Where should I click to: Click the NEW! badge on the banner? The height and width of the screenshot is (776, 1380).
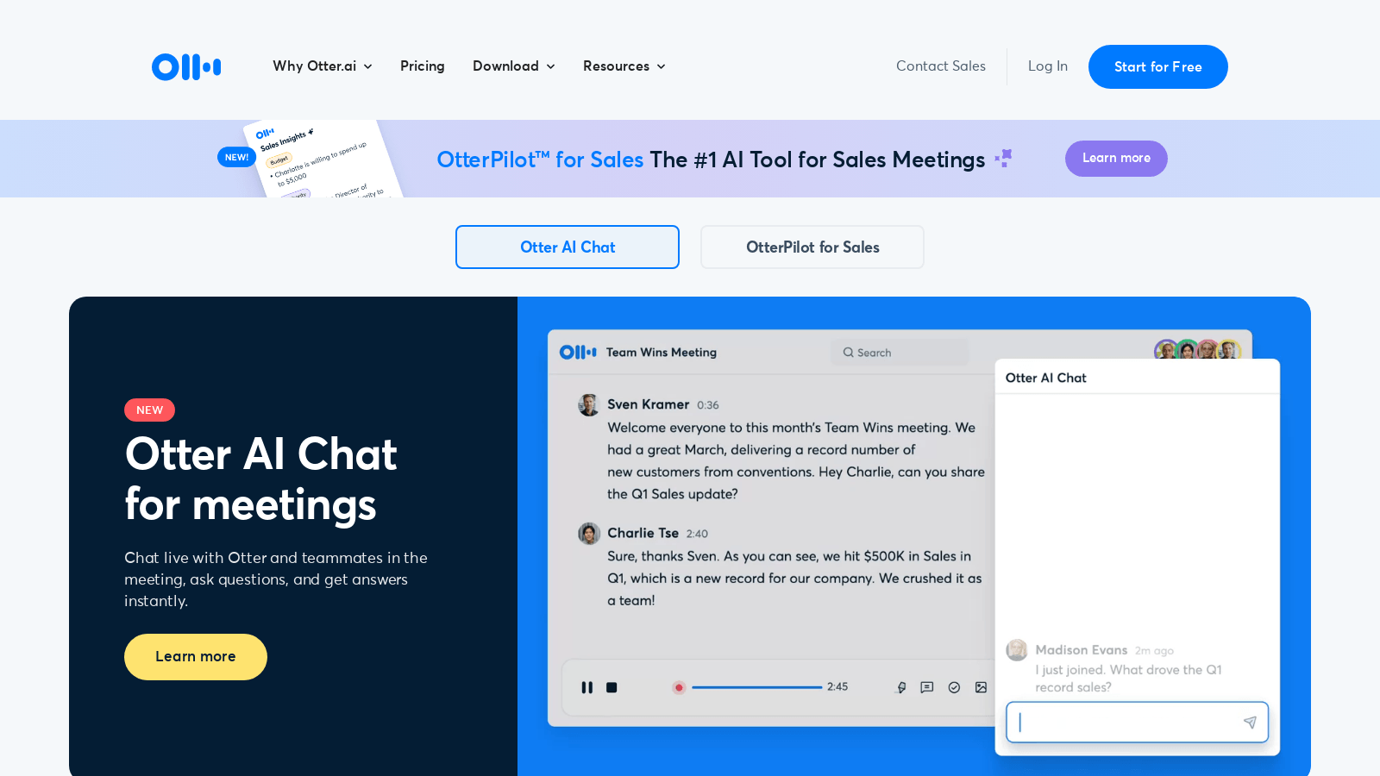236,157
